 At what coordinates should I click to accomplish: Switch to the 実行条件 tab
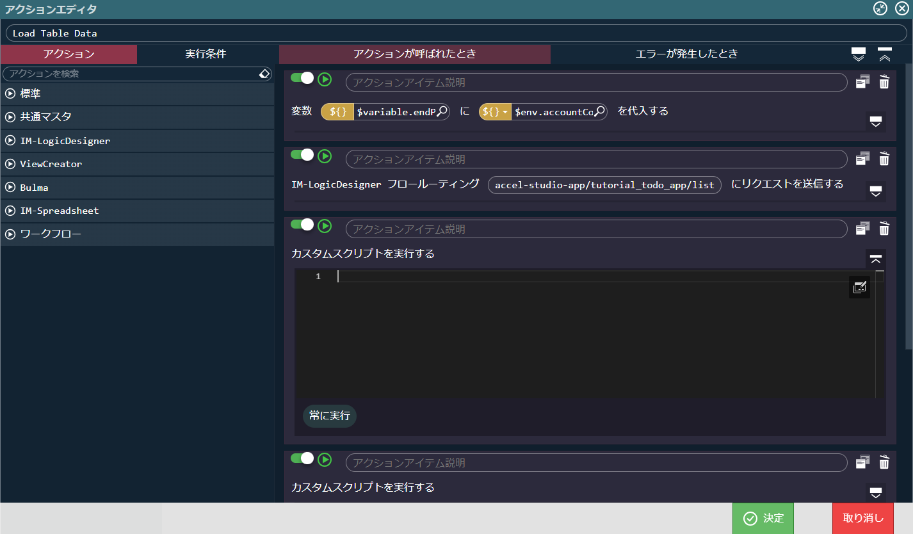pyautogui.click(x=206, y=54)
